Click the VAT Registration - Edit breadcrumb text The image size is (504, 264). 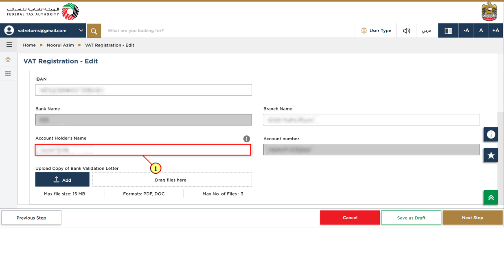click(110, 45)
